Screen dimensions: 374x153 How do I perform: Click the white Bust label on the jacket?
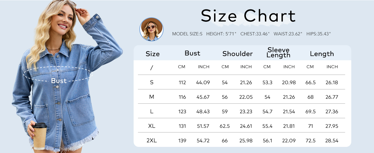(59, 81)
